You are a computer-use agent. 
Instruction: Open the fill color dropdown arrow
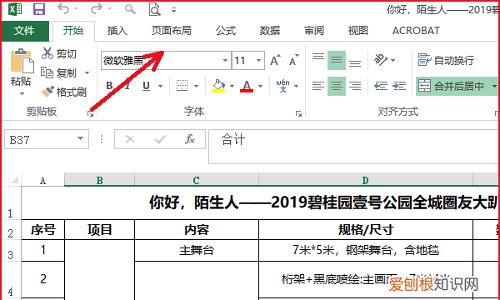point(232,86)
